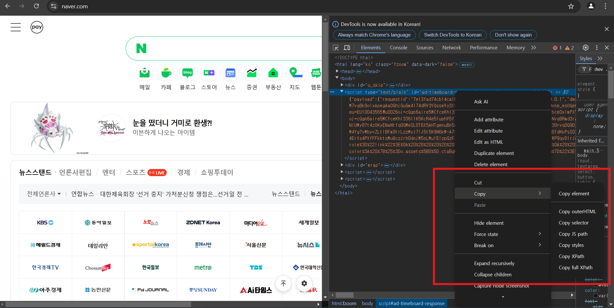Click the red error count indicator
This screenshot has height=308, width=614.
tap(557, 48)
